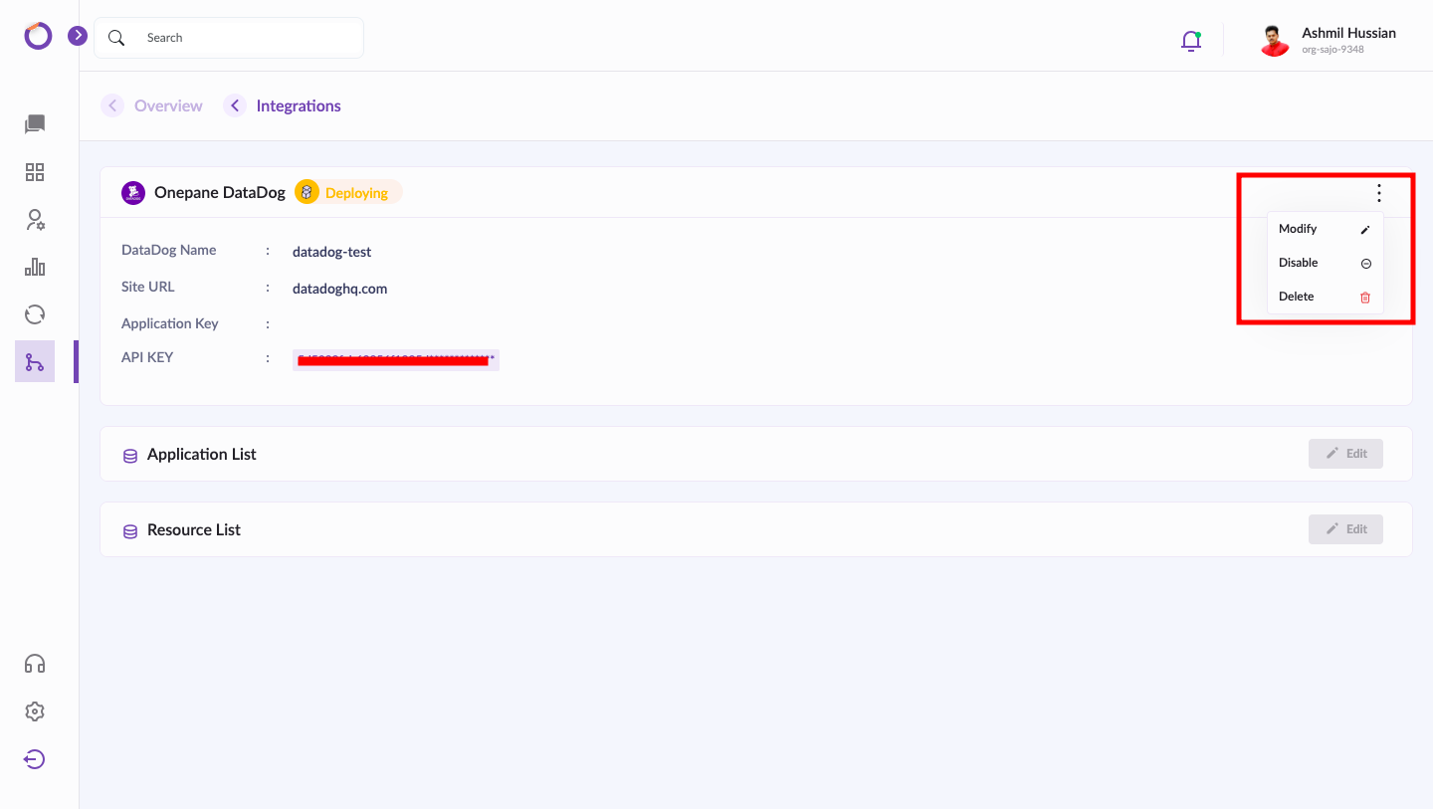Image resolution: width=1433 pixels, height=809 pixels.
Task: Click the org-sajo-9348 organization label
Action: tap(1332, 50)
